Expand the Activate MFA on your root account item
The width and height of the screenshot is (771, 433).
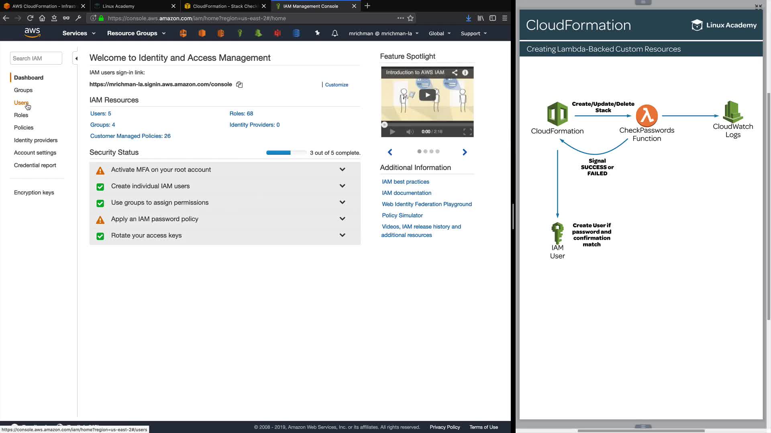342,170
